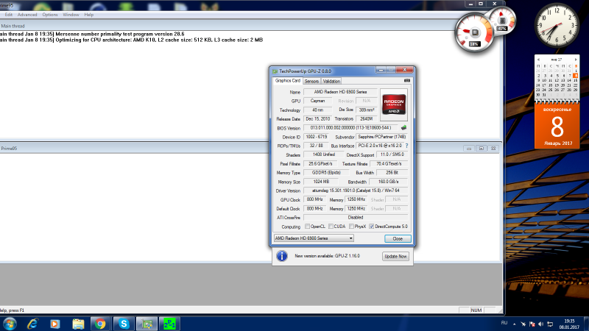Screen dimensions: 589x331
Task: Expand the AMD Radeon HD 6900 dropdown
Action: pyautogui.click(x=350, y=238)
